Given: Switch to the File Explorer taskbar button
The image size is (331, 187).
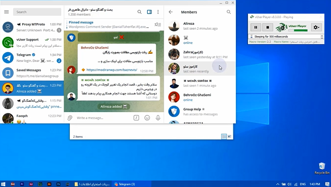Looking at the screenshot, I should coord(92,184).
